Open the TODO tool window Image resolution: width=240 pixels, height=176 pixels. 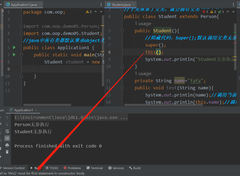tap(52, 168)
